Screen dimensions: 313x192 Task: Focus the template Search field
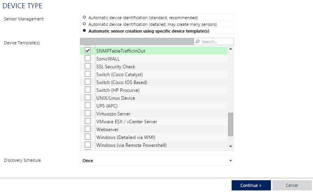[x=214, y=42]
